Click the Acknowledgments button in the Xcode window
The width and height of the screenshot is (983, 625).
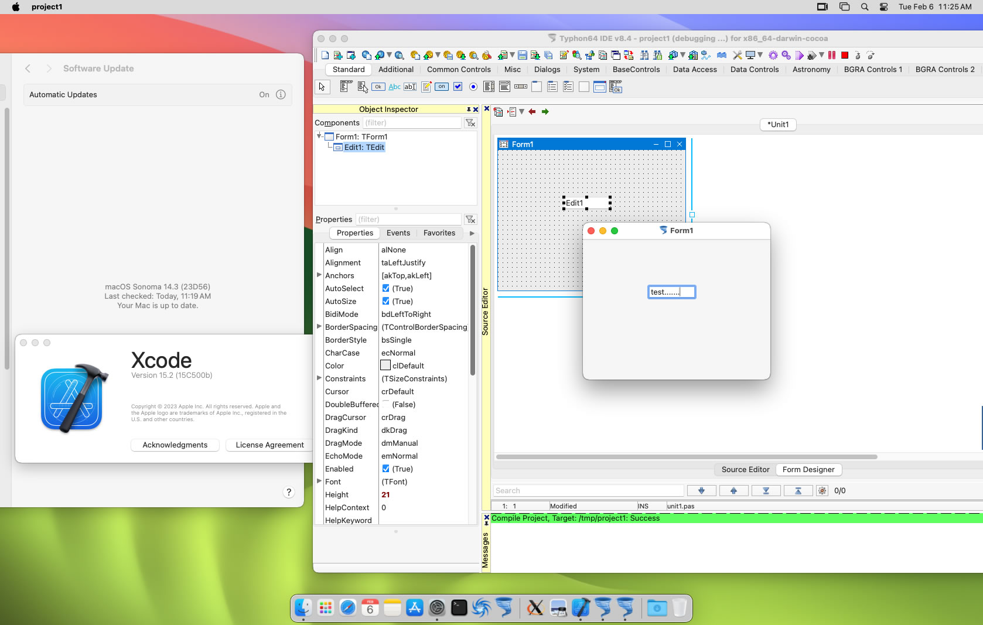coord(175,445)
